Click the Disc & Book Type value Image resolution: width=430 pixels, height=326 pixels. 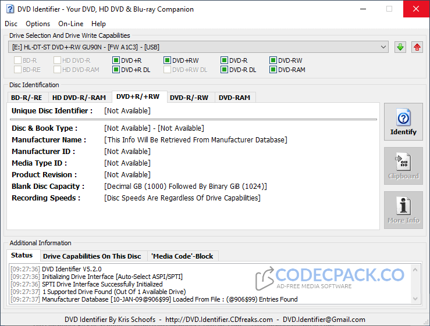pos(154,128)
